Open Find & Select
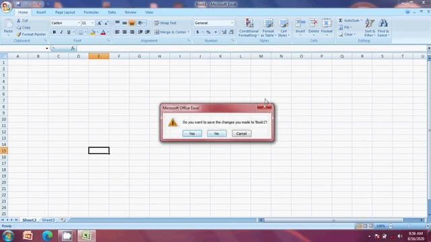This screenshot has height=242, width=431. point(383,28)
